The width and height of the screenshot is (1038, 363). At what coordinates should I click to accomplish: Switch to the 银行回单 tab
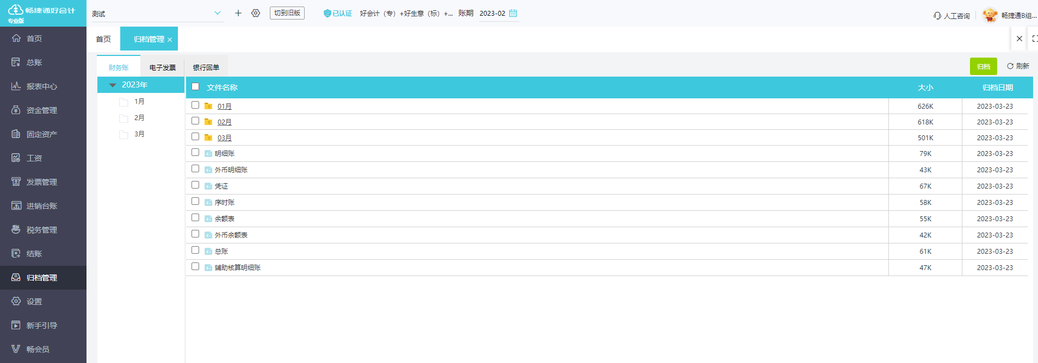[x=206, y=67]
